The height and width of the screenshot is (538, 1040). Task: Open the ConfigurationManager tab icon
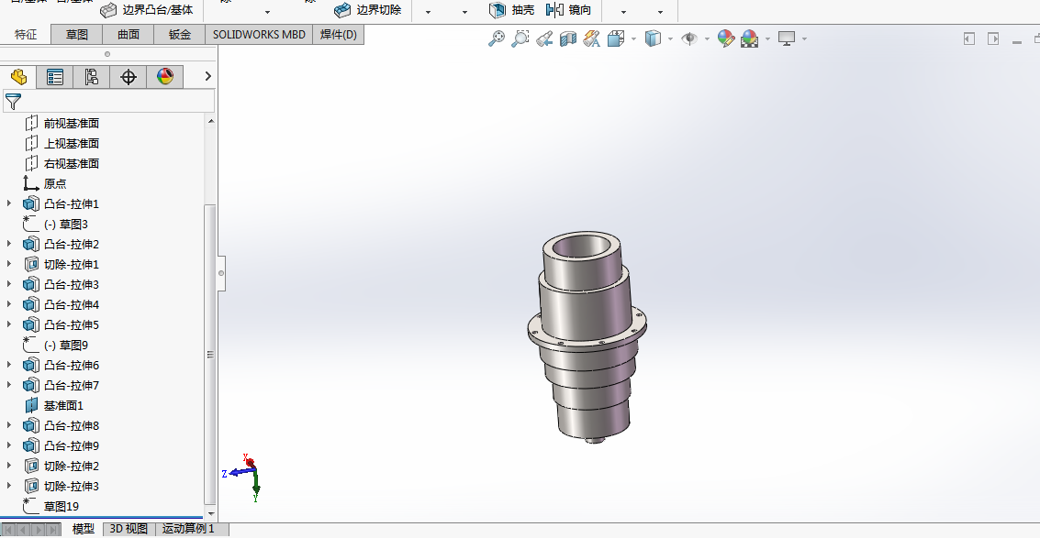pos(92,77)
